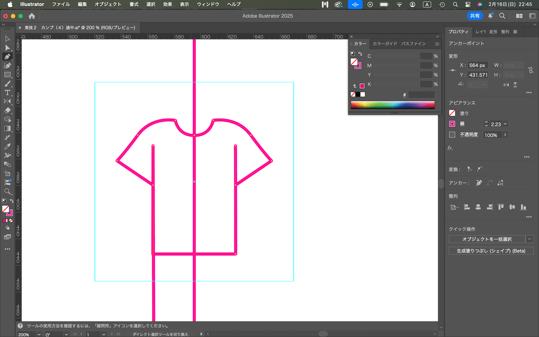Click the horizontal align center icon
The height and width of the screenshot is (337, 539).
point(478,207)
